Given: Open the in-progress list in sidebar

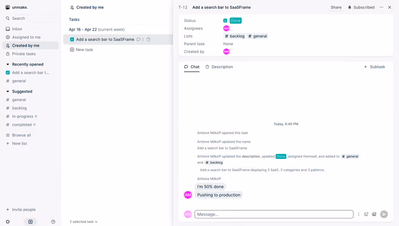Looking at the screenshot, I should (x=23, y=117).
